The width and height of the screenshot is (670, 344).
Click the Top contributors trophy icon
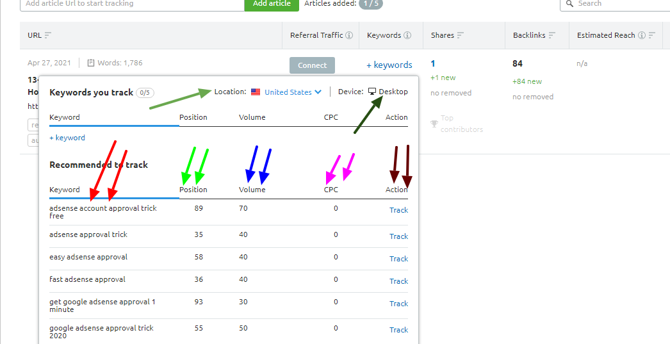(x=434, y=124)
